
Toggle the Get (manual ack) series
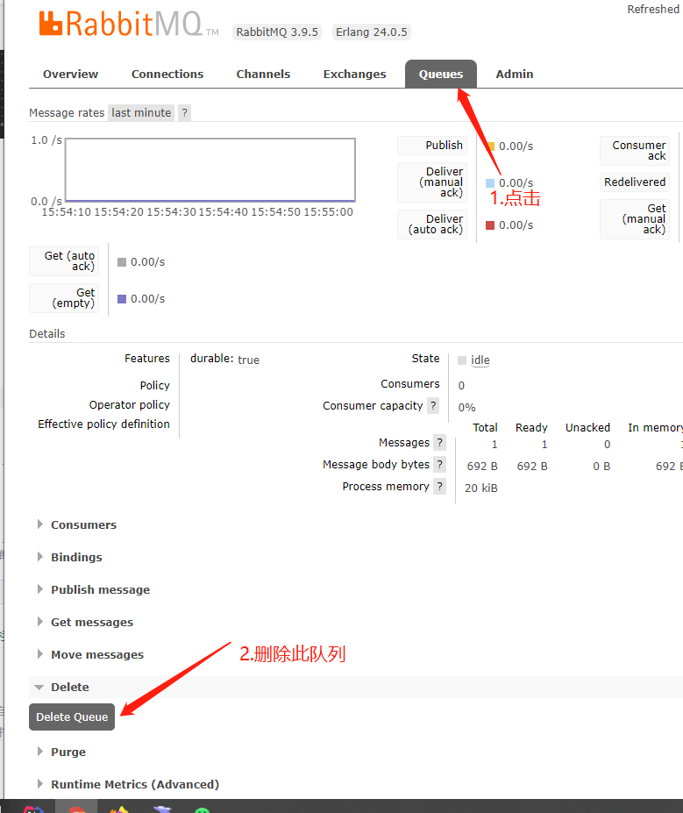tap(635, 218)
